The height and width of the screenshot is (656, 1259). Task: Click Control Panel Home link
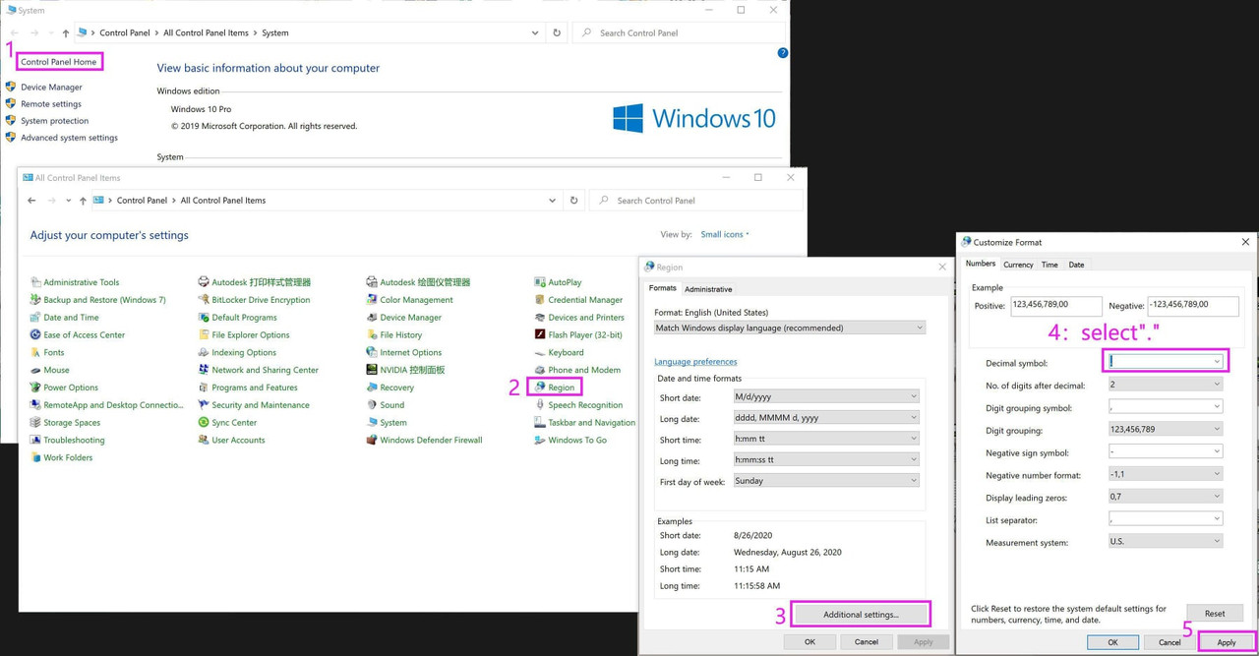[x=59, y=62]
